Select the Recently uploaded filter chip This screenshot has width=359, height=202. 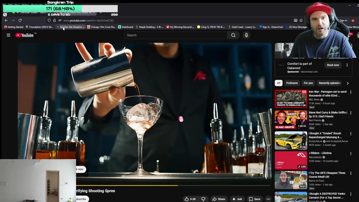(x=330, y=83)
